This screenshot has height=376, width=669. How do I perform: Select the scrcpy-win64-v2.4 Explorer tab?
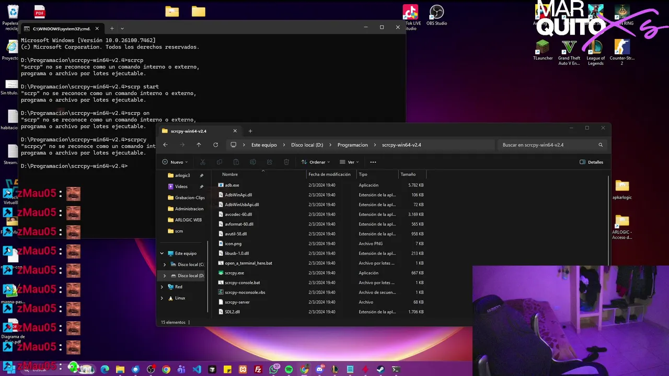point(199,131)
